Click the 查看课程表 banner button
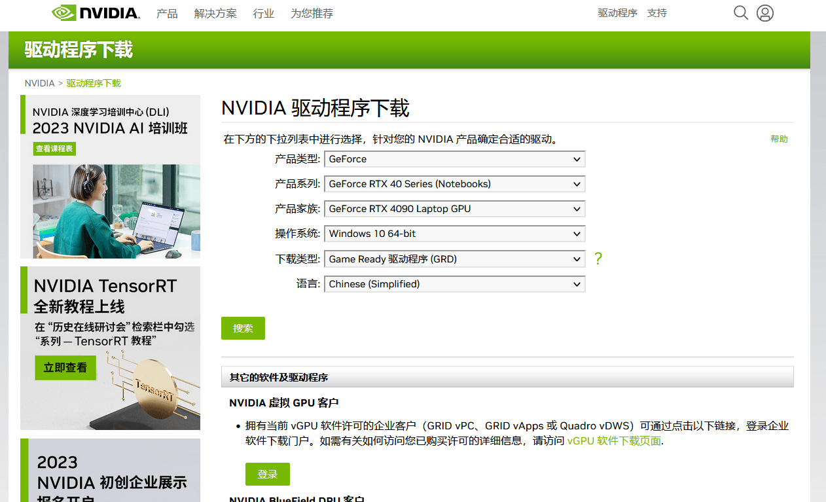The height and width of the screenshot is (502, 826). coord(55,149)
